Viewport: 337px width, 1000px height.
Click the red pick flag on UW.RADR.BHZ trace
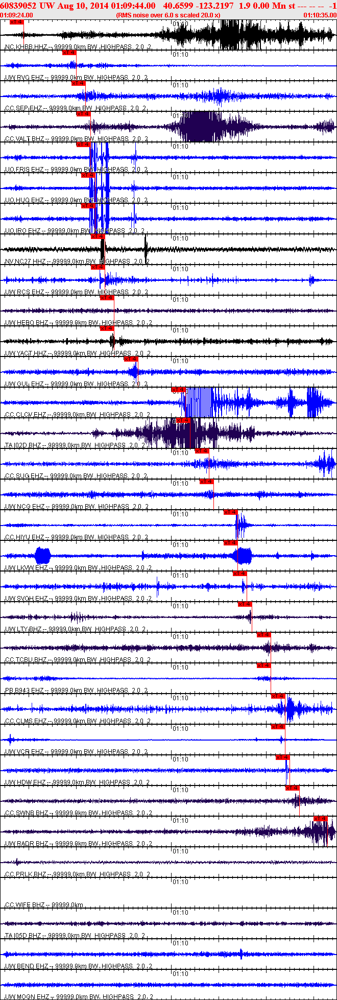[321, 819]
